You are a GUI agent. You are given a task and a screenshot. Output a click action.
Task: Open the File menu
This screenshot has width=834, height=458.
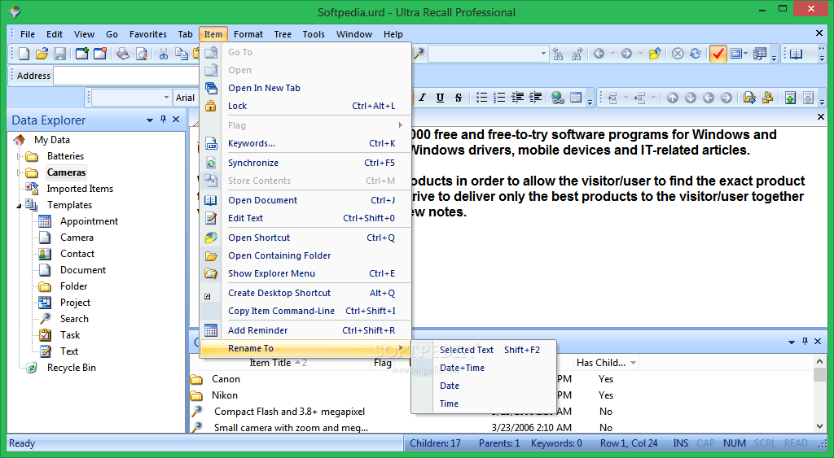[28, 34]
